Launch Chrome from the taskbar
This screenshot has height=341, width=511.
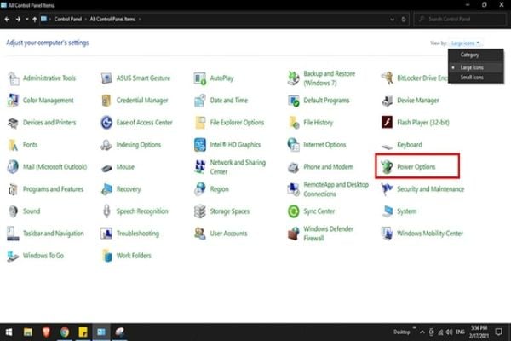(65, 332)
